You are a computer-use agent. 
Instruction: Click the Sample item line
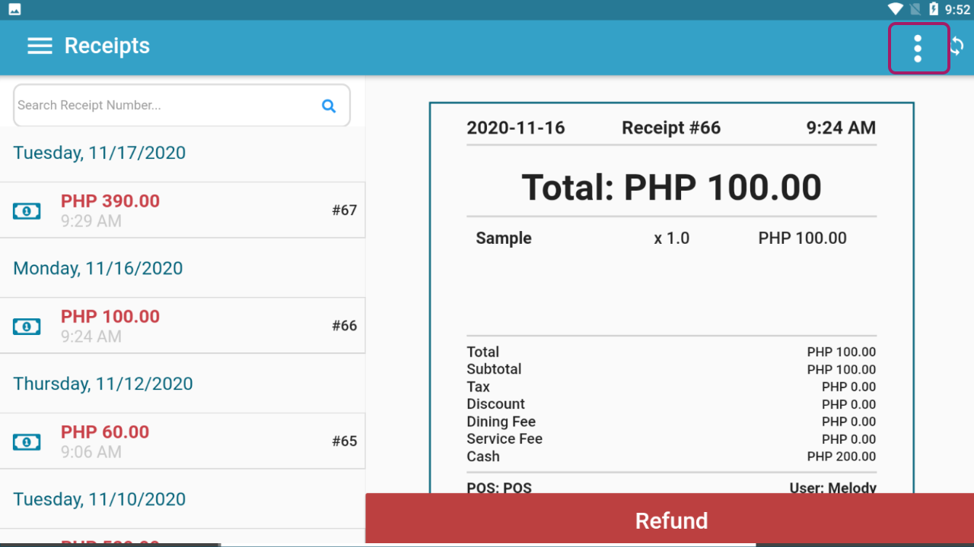point(671,239)
